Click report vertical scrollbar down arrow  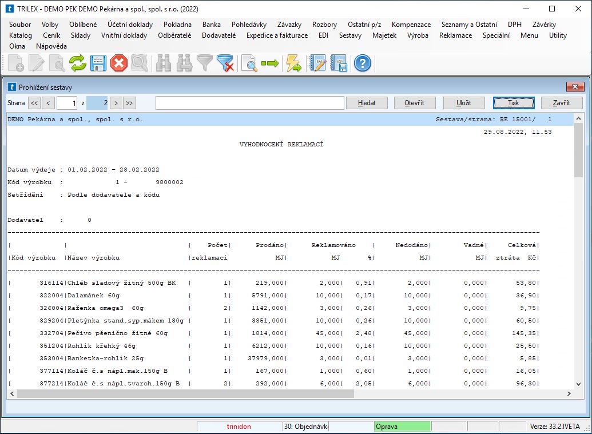[x=578, y=384]
